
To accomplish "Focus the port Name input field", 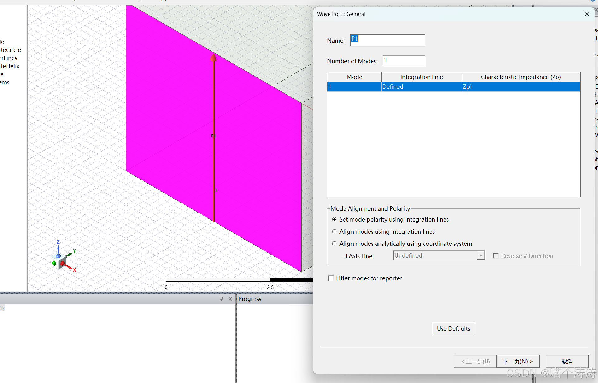I will pyautogui.click(x=387, y=40).
